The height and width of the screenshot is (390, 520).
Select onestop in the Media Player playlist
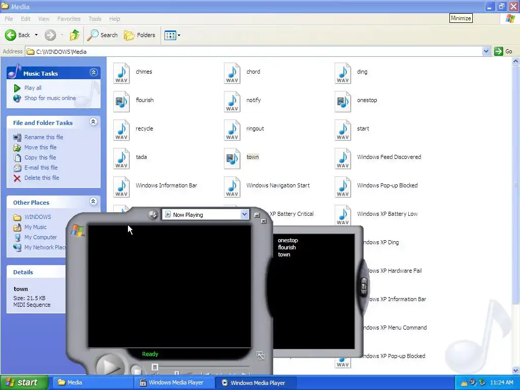tap(288, 240)
